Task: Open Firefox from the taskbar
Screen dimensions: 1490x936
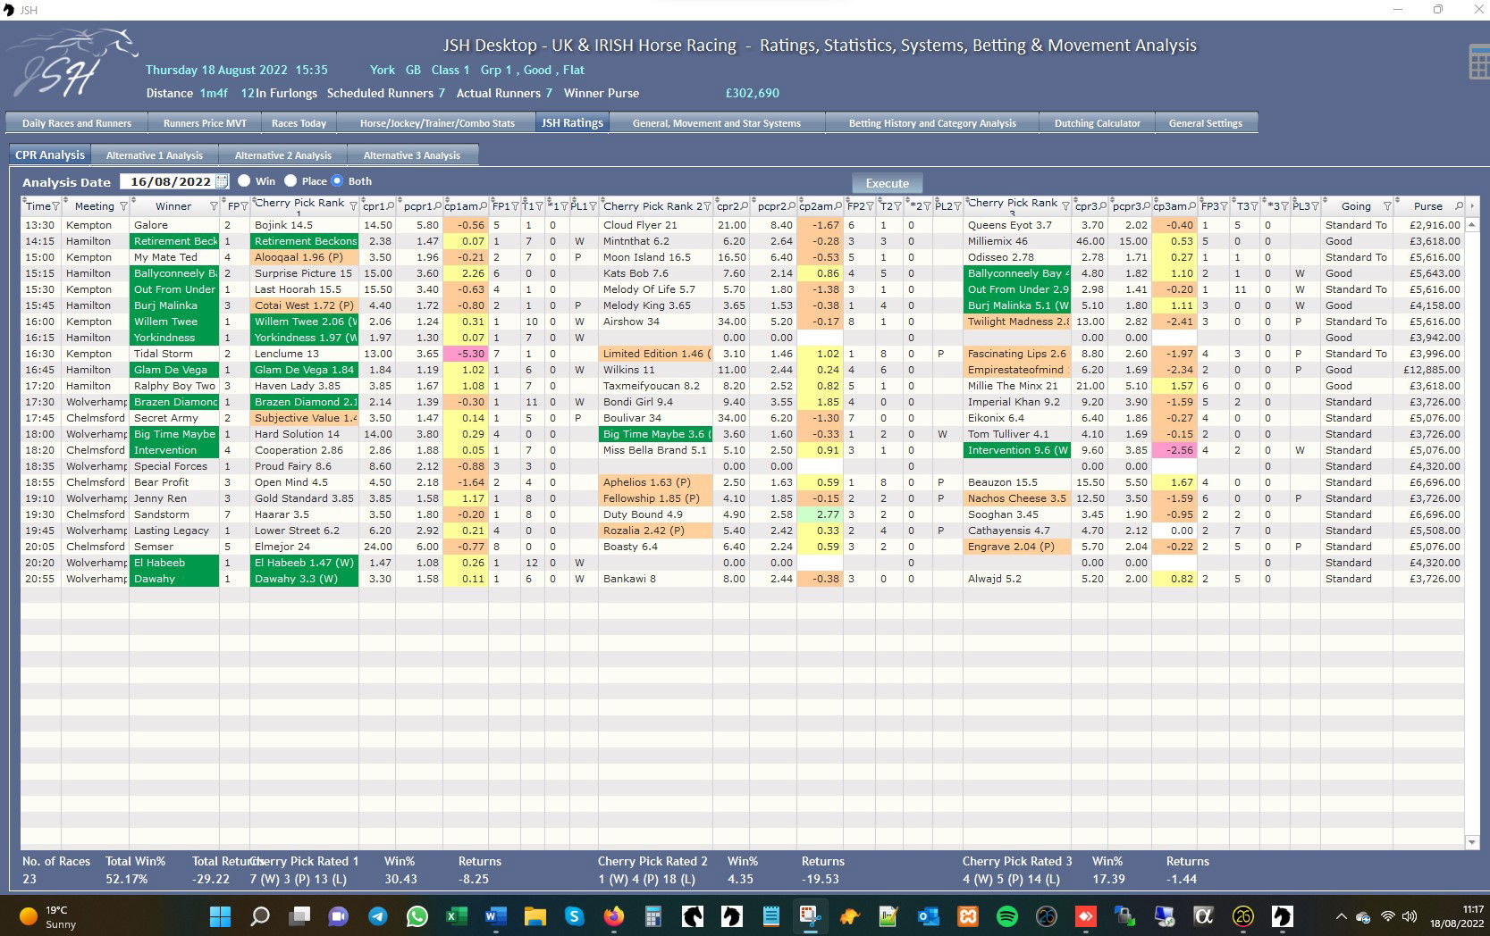Action: [613, 916]
